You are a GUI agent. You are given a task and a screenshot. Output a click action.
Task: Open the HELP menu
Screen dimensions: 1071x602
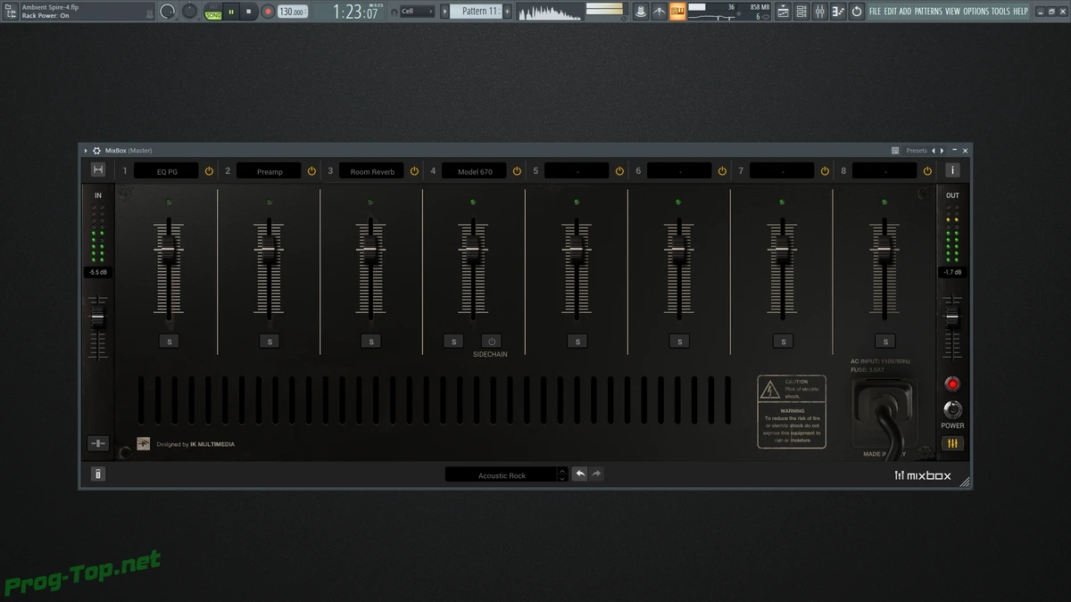(1020, 12)
